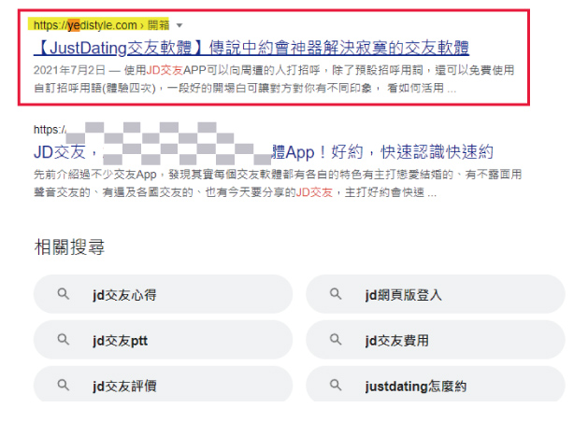588x422 pixels.
Task: Click magnifier icon beside jd交友費用
Action: (336, 340)
